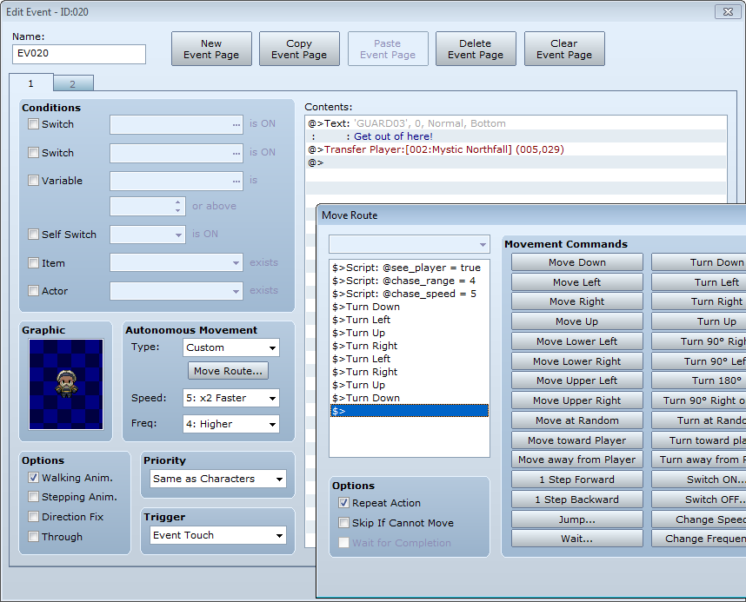The image size is (746, 602).
Task: Click the Move Right command button
Action: point(577,301)
